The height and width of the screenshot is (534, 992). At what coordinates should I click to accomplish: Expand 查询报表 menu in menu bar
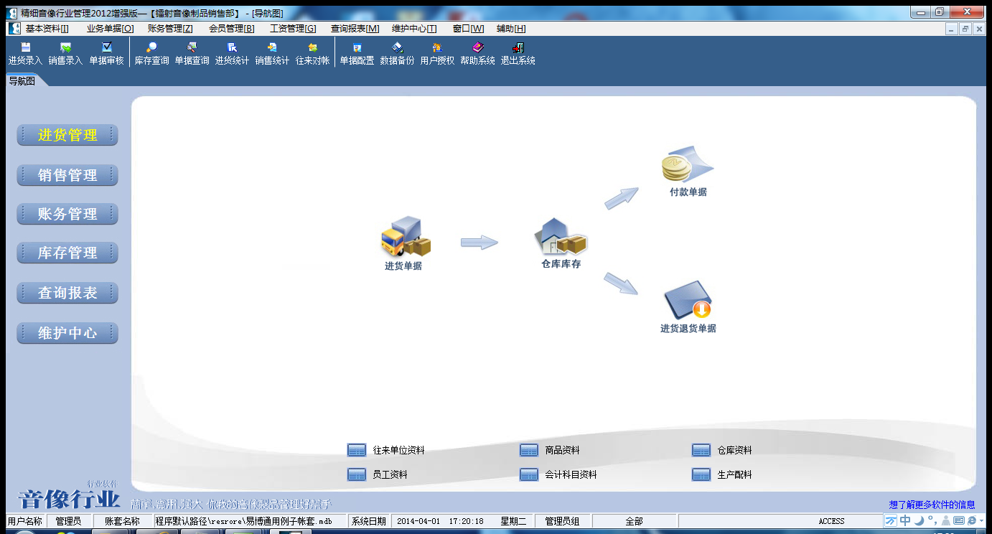tap(355, 29)
